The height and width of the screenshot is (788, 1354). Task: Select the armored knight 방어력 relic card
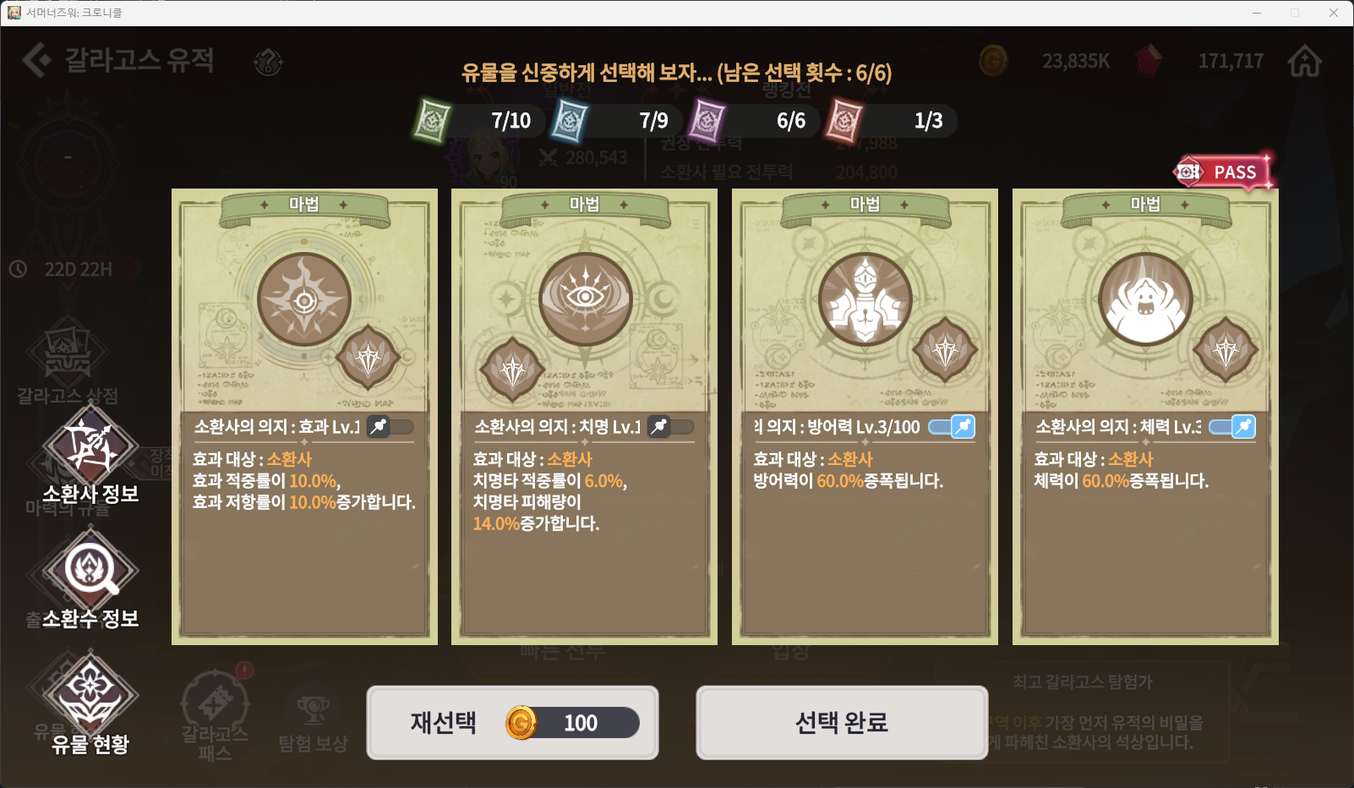[865, 417]
